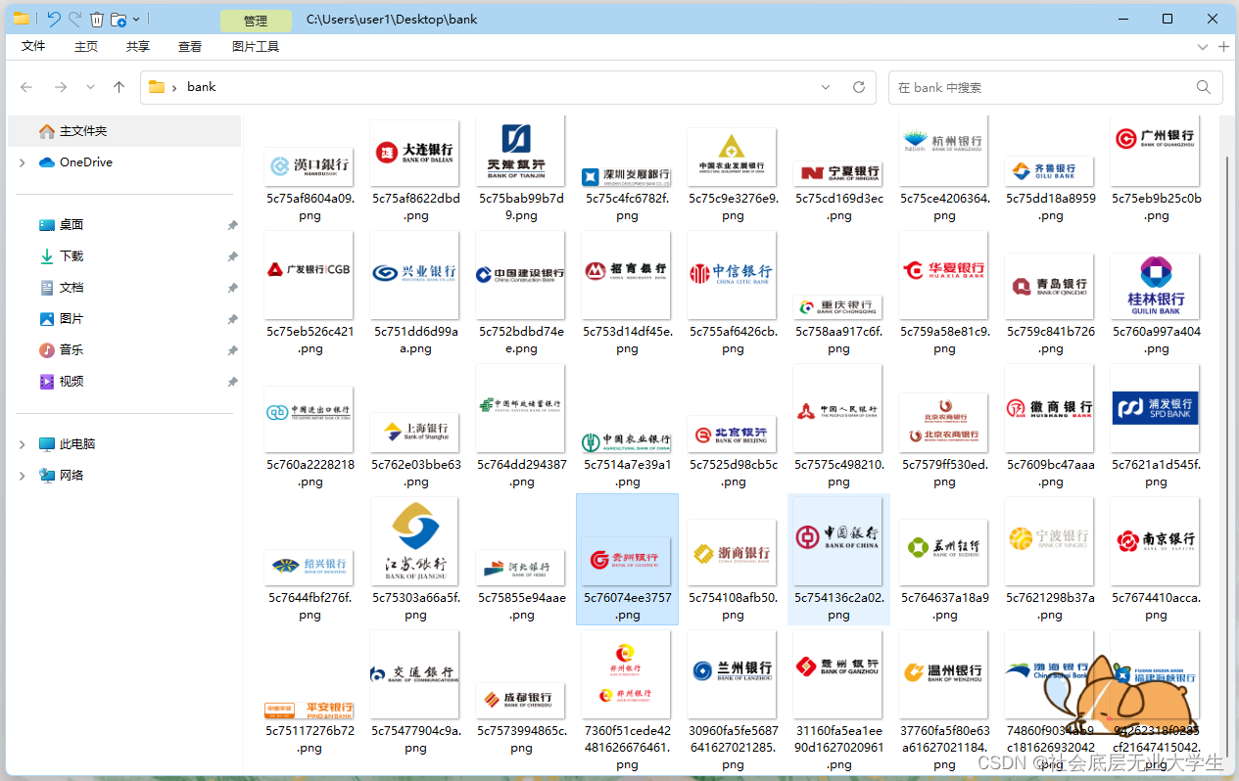Select the 兰州银行 logo thumbnail

click(x=733, y=674)
